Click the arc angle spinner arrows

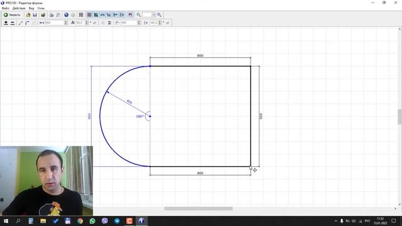[160, 23]
